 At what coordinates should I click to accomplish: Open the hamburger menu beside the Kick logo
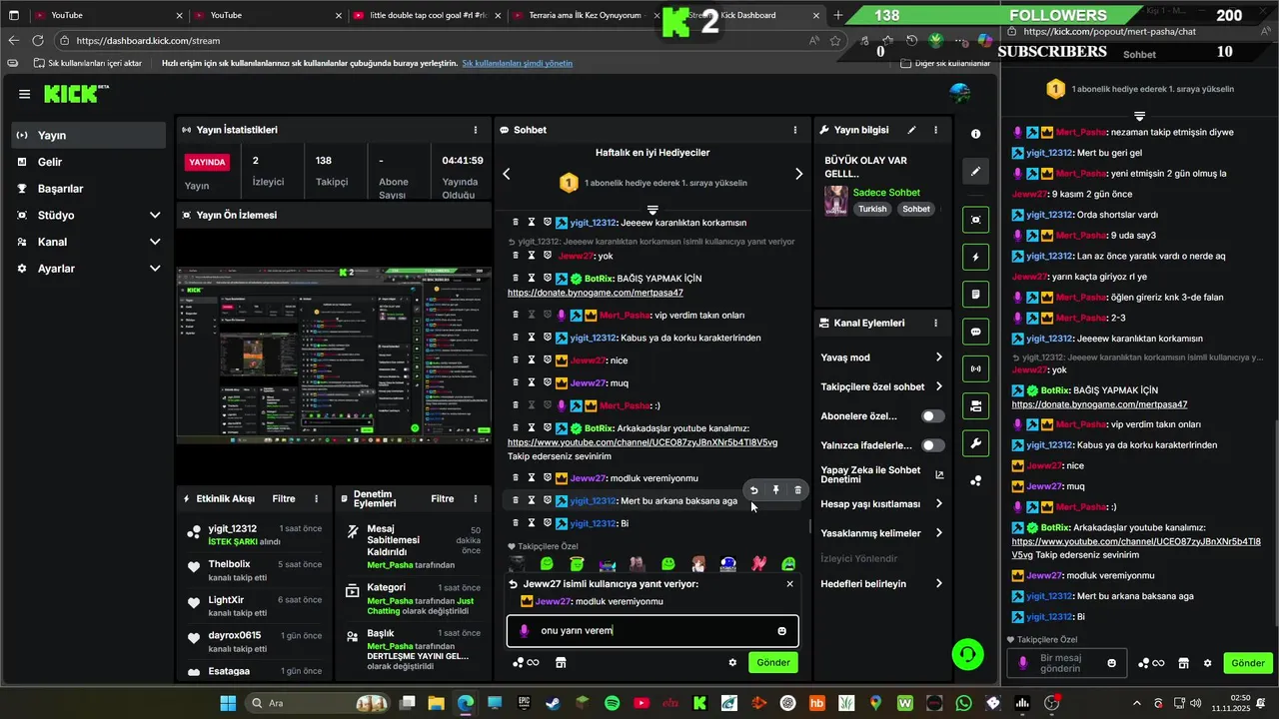pyautogui.click(x=24, y=94)
